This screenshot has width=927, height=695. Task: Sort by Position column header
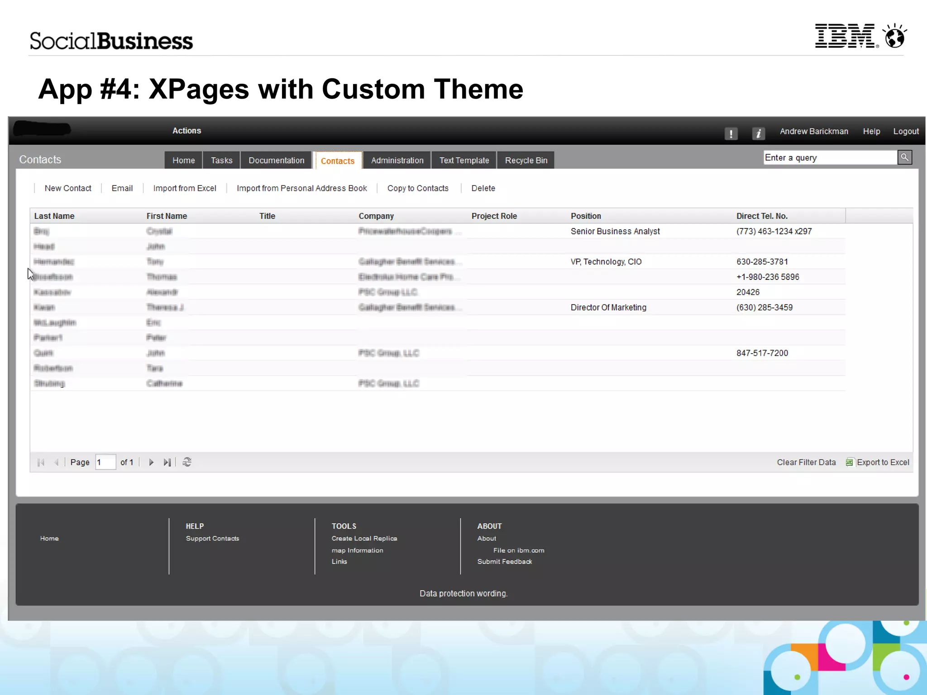coord(586,216)
